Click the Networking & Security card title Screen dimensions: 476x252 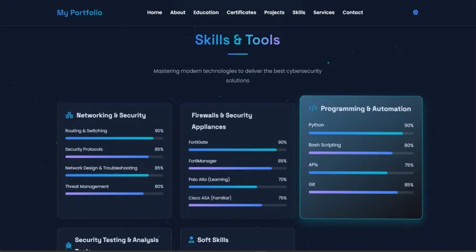(x=111, y=115)
